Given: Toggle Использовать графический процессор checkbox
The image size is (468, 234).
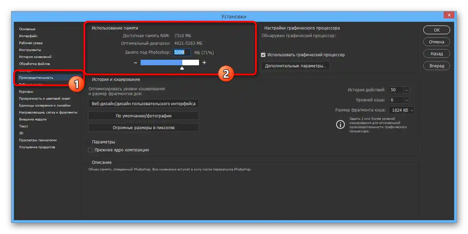Looking at the screenshot, I should tap(263, 55).
